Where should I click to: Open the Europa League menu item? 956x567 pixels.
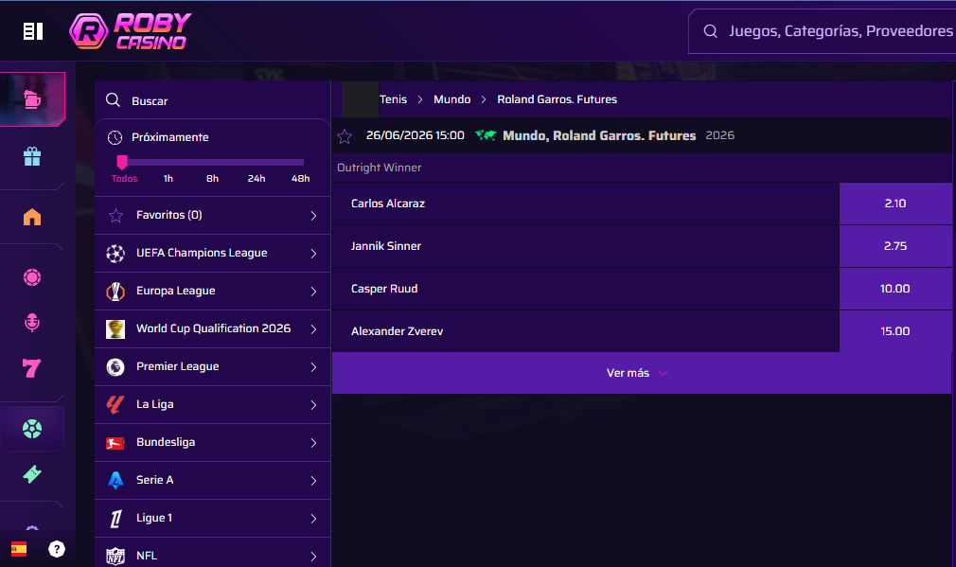click(x=212, y=292)
